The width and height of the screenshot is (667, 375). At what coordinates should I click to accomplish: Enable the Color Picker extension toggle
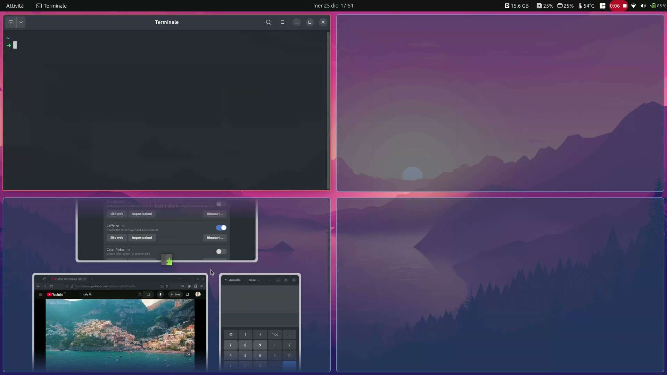click(x=221, y=251)
